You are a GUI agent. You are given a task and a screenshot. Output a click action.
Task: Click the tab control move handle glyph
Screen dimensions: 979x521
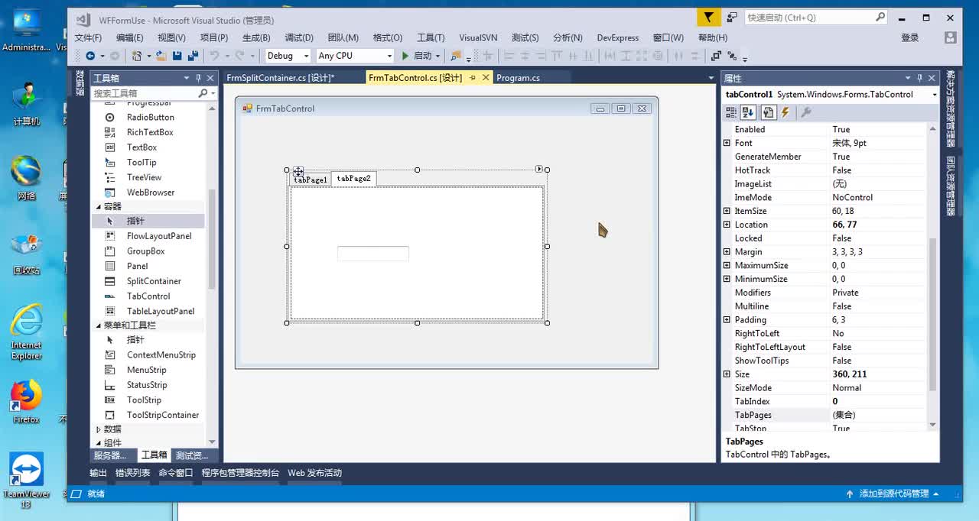298,172
